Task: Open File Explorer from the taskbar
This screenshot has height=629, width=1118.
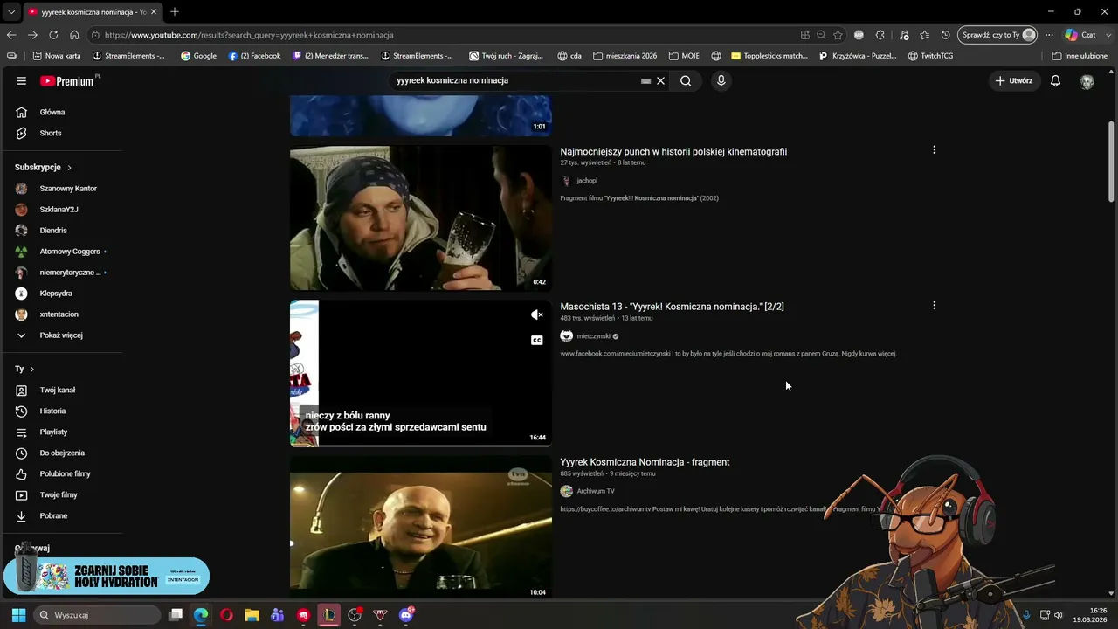Action: pyautogui.click(x=252, y=615)
